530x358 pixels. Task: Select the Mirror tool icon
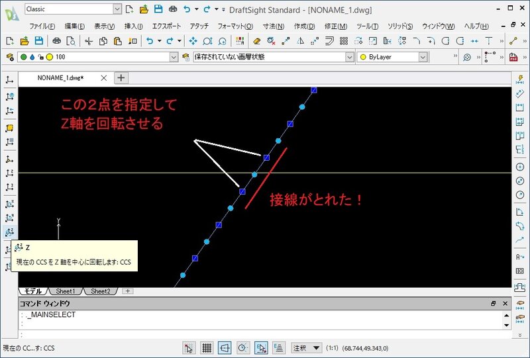[300, 41]
